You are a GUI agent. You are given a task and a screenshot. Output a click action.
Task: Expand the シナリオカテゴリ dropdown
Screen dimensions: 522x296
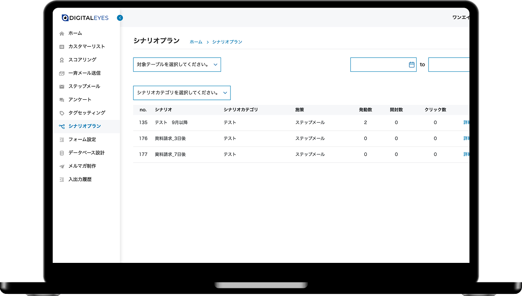182,93
